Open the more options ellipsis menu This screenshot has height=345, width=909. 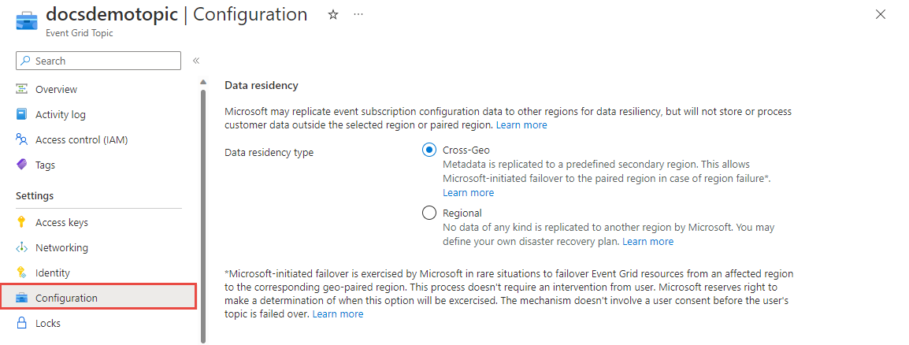tap(358, 15)
